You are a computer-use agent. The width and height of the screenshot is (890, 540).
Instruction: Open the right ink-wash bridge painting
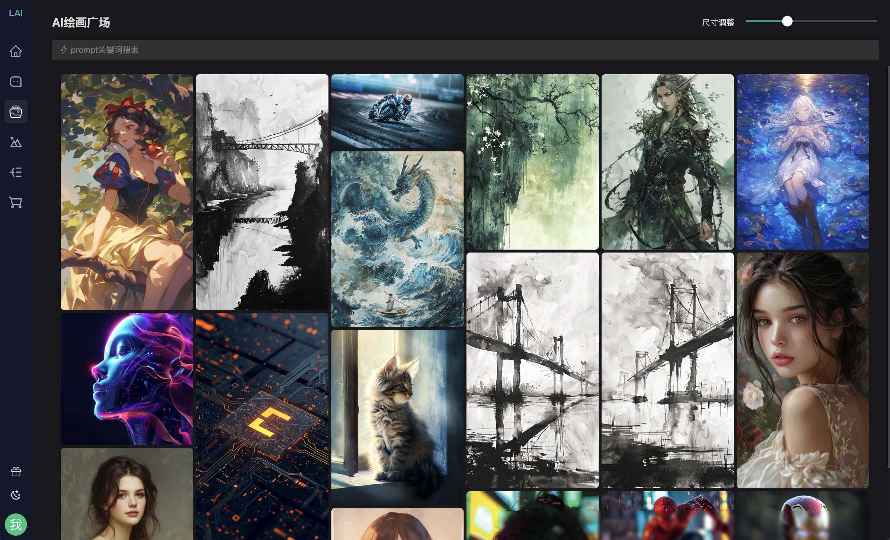coord(667,370)
